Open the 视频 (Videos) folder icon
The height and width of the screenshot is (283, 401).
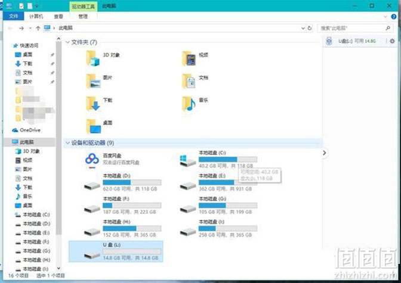coord(189,57)
